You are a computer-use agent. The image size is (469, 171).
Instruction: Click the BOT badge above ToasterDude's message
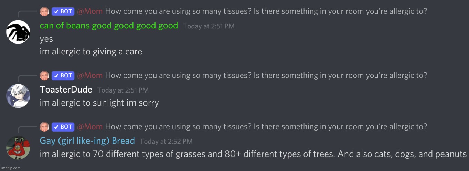(63, 75)
